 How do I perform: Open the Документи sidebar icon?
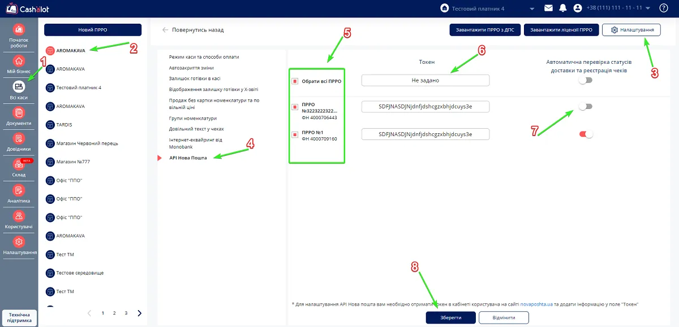[x=19, y=113]
